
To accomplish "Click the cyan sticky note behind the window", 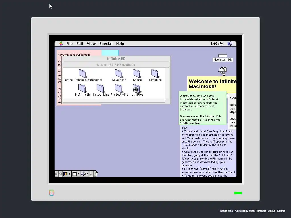I will (110, 53).
